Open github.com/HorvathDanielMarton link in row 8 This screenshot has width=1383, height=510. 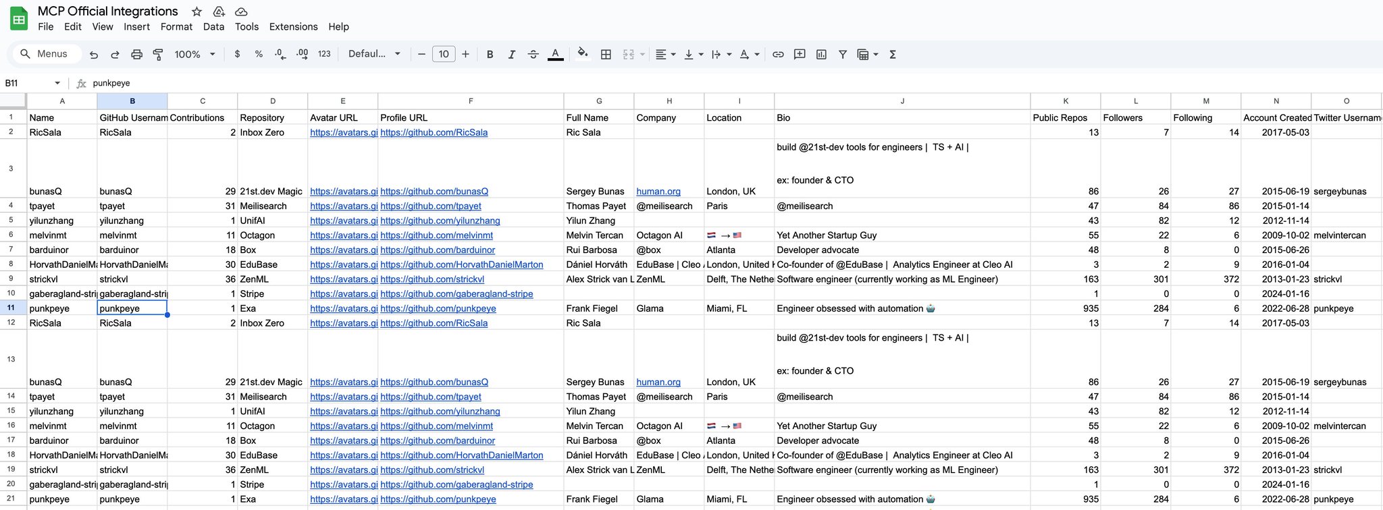(x=462, y=265)
